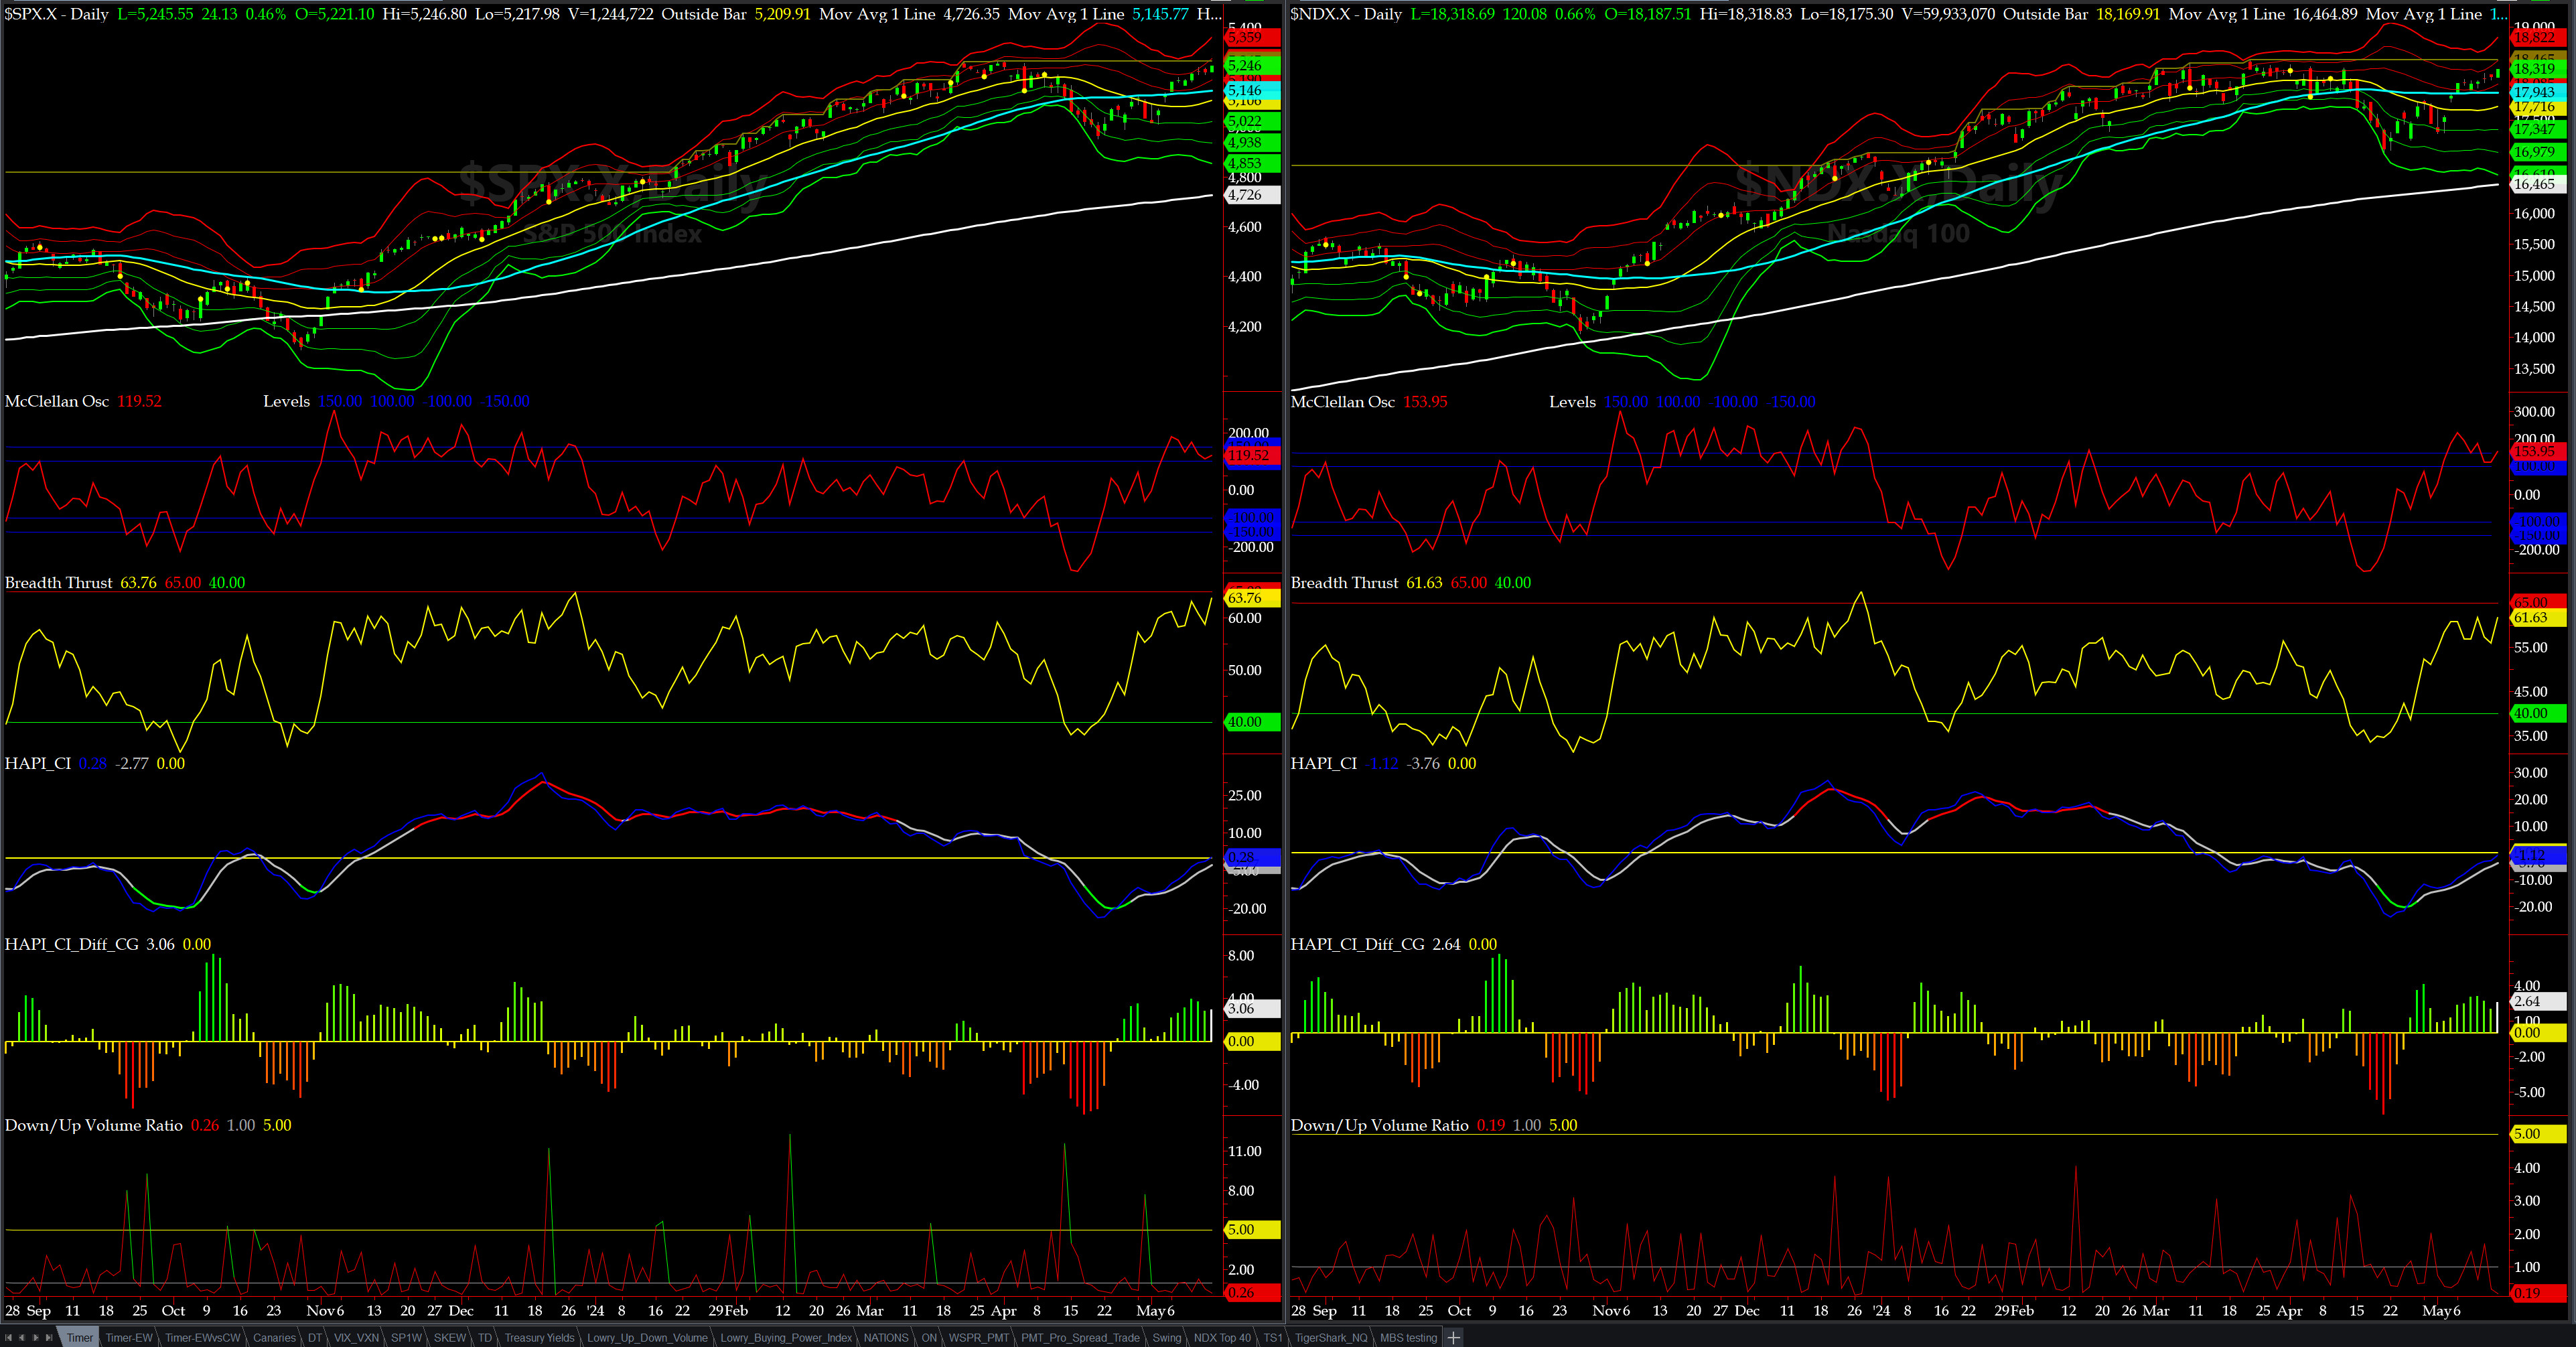This screenshot has width=2576, height=1347.
Task: Click $SPX.X - Daily chart title
Action: pyautogui.click(x=56, y=14)
